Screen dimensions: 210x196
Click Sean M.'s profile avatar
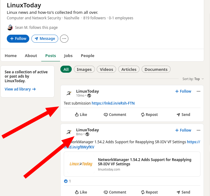click(x=10, y=28)
